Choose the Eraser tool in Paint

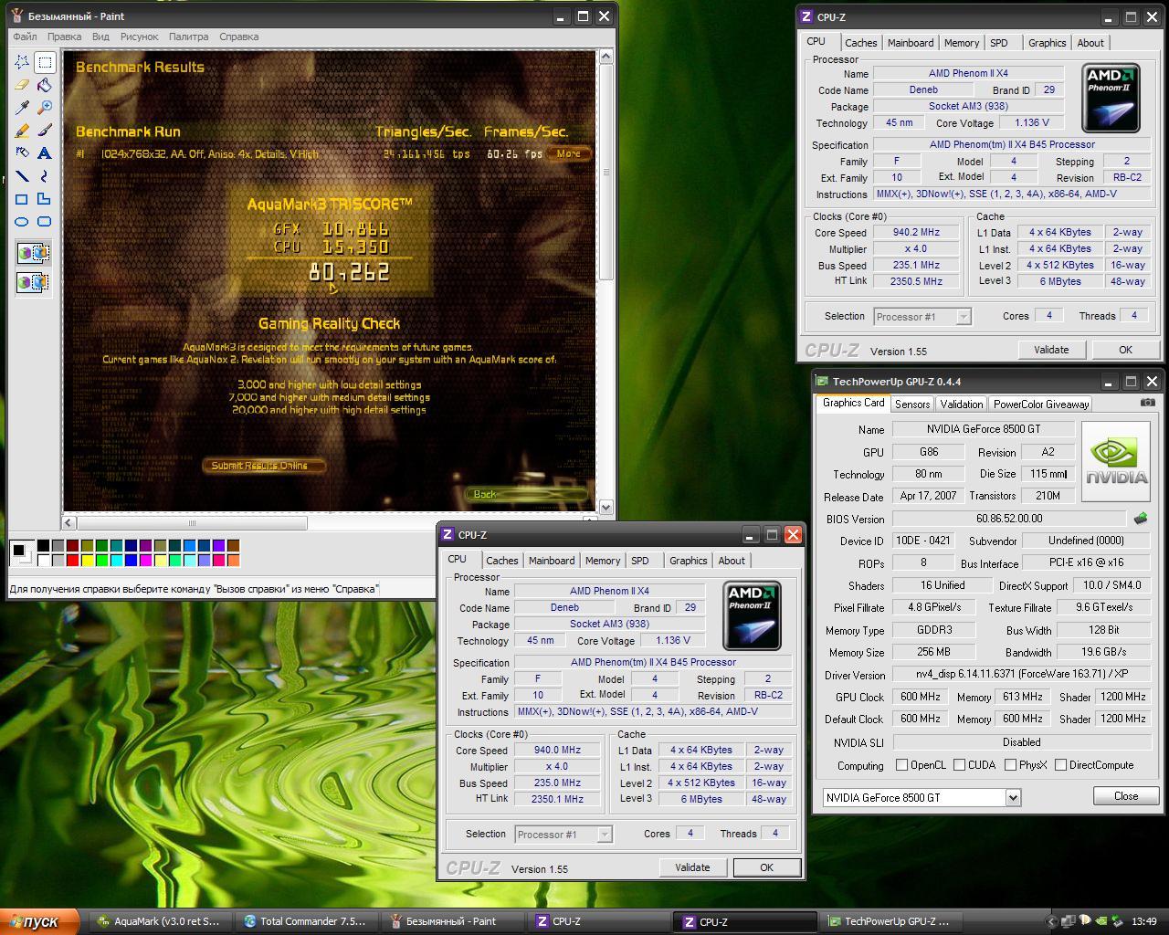pyautogui.click(x=22, y=85)
